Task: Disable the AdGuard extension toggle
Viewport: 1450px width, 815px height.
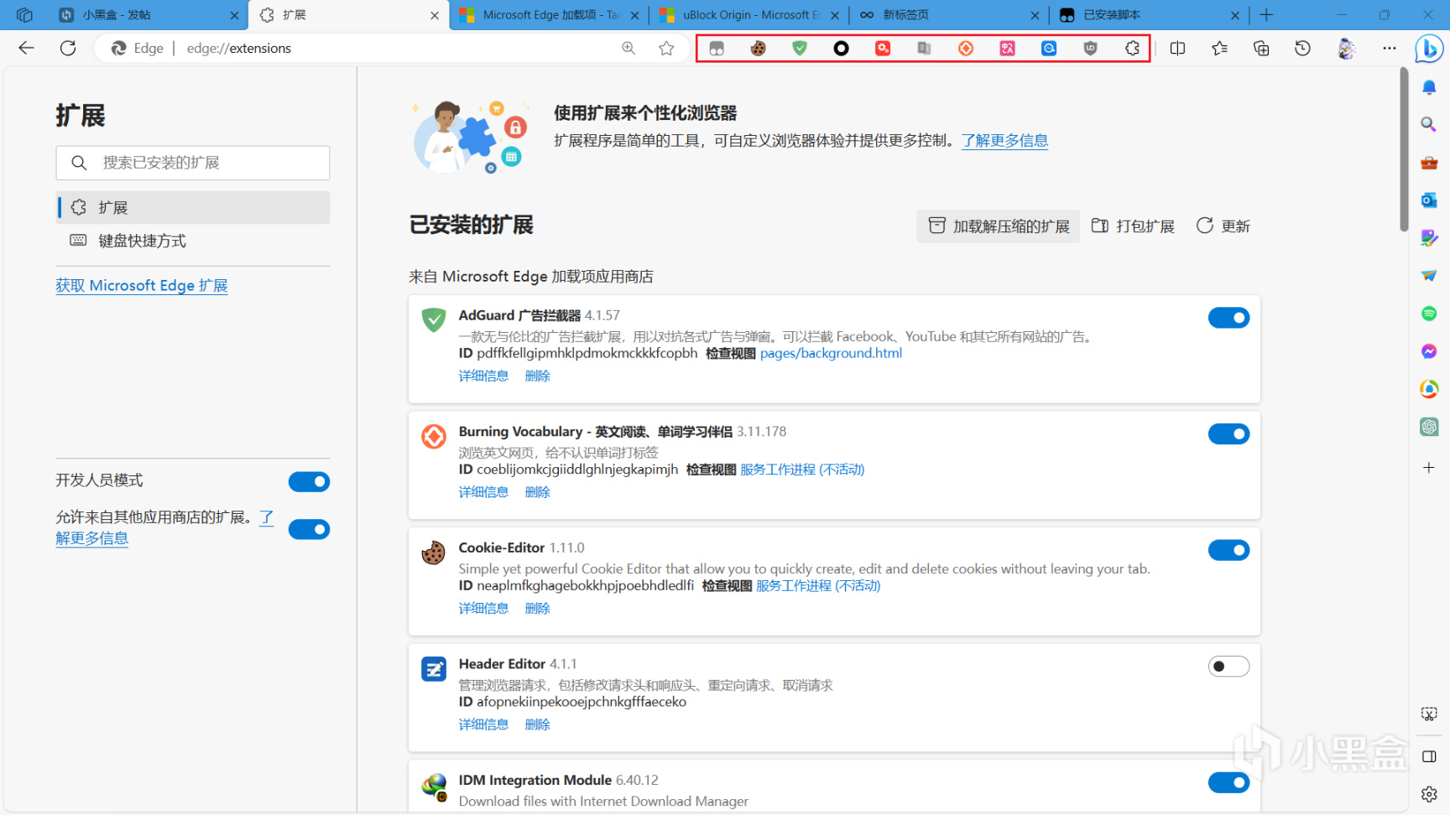Action: point(1228,318)
